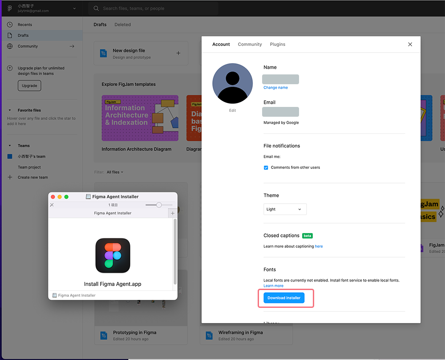Open the Theme dropdown showing Light
This screenshot has width=445, height=360.
point(285,209)
